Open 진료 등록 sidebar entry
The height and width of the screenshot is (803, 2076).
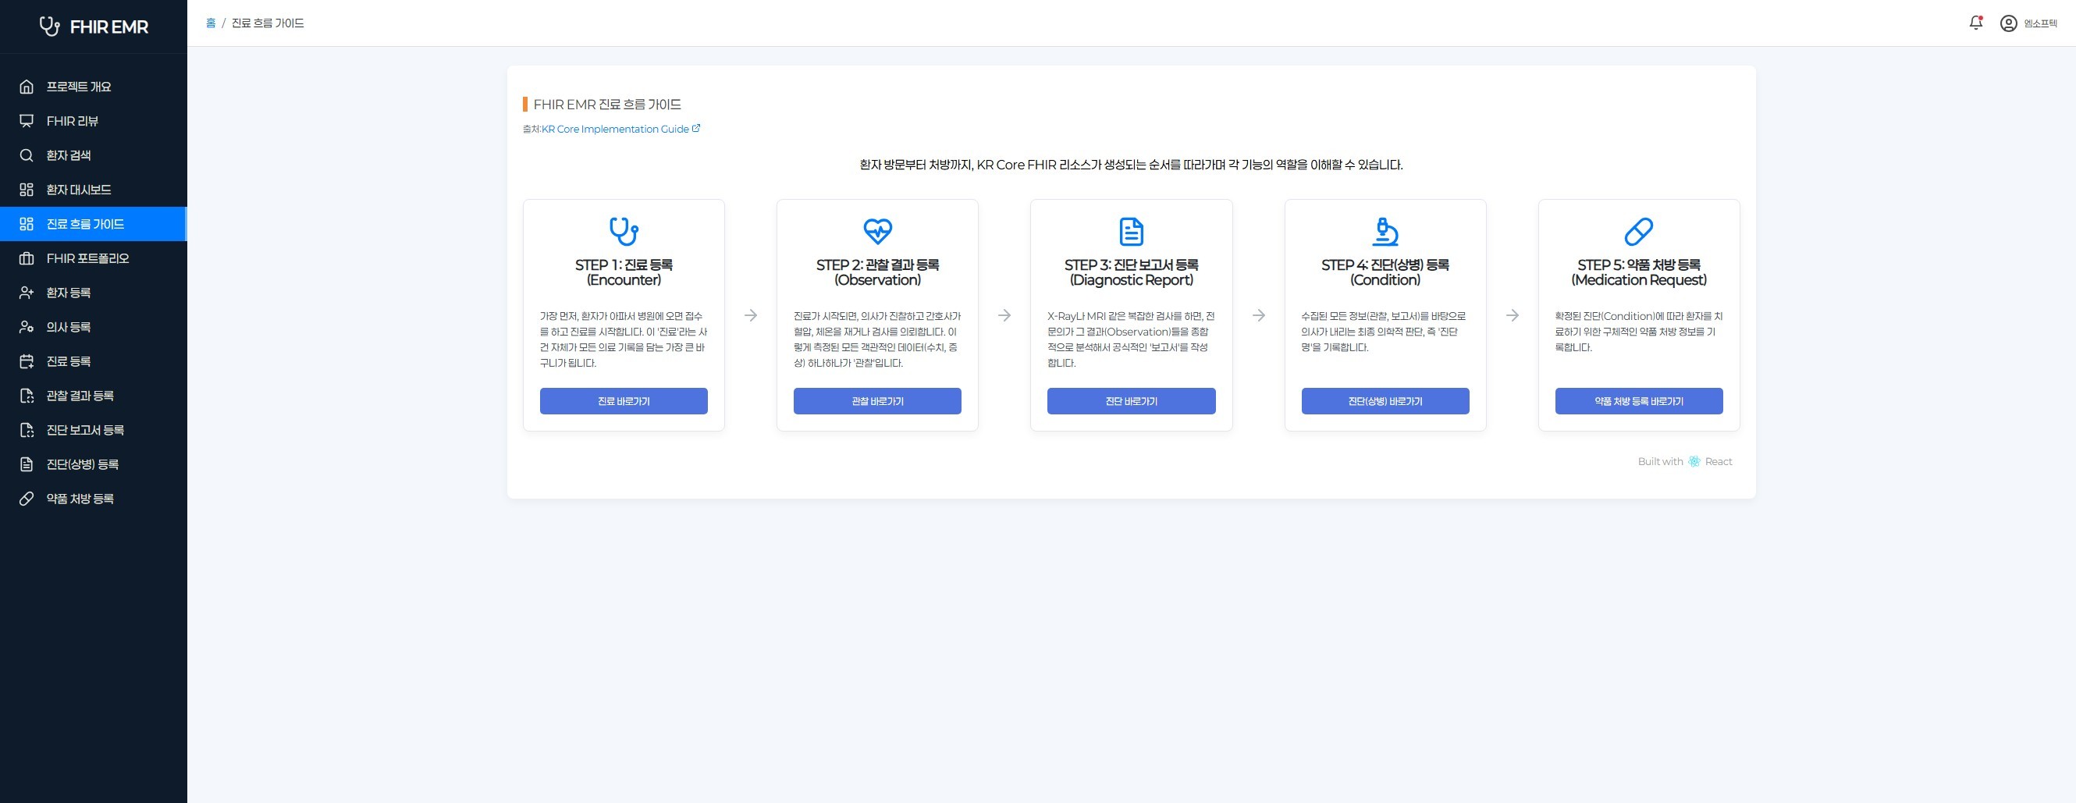click(94, 361)
